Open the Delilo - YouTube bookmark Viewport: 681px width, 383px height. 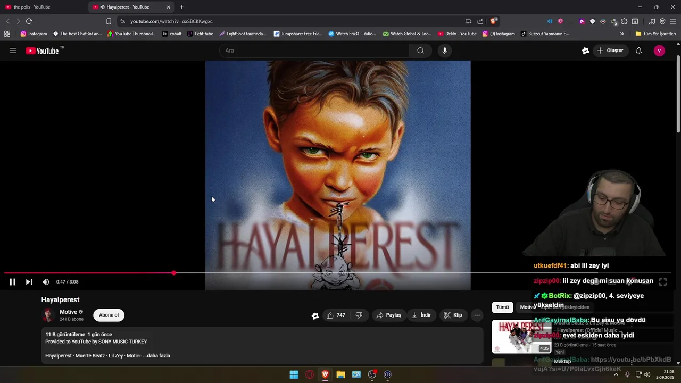click(457, 34)
